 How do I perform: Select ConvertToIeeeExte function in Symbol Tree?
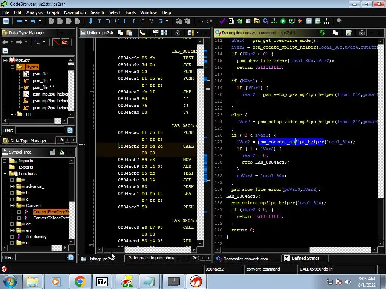(x=51, y=218)
